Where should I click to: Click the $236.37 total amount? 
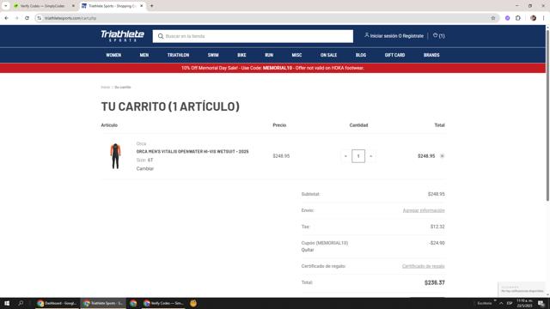pyautogui.click(x=434, y=282)
